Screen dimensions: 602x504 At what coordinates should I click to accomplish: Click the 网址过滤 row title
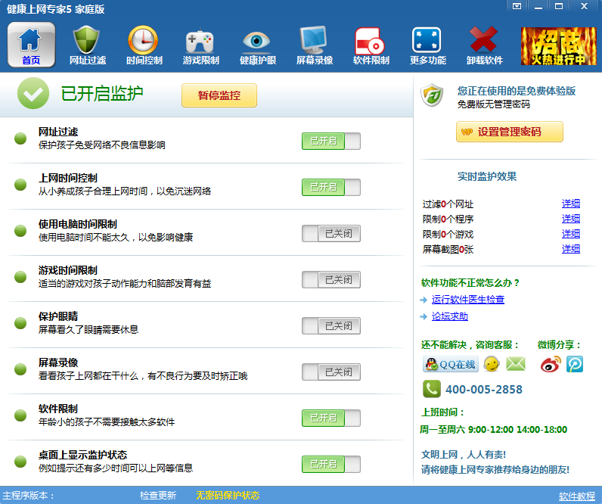58,132
